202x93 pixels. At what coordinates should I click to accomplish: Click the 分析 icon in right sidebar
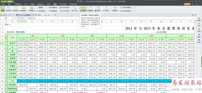tap(199, 25)
